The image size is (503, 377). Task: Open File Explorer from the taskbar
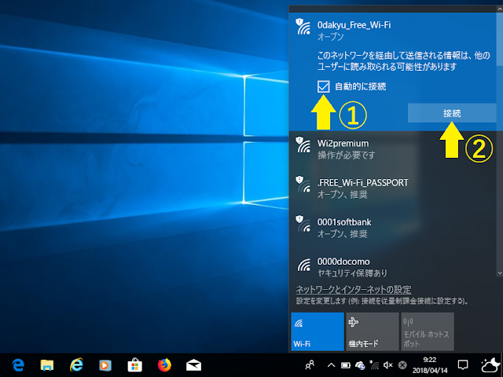47,365
